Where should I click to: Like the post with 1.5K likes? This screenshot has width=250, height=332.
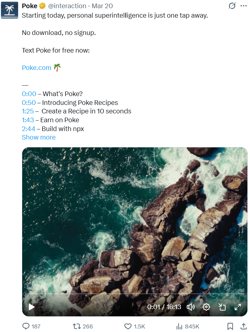pyautogui.click(x=134, y=326)
